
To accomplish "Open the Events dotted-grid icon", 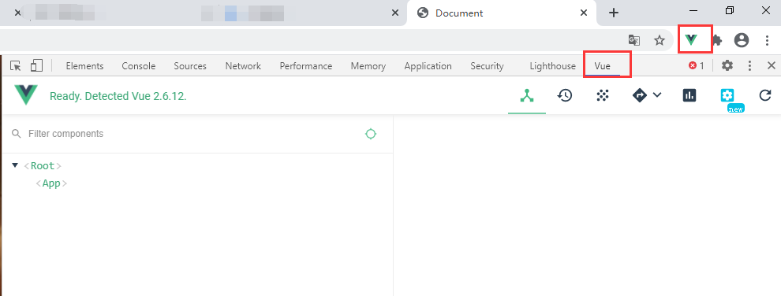I will point(603,95).
